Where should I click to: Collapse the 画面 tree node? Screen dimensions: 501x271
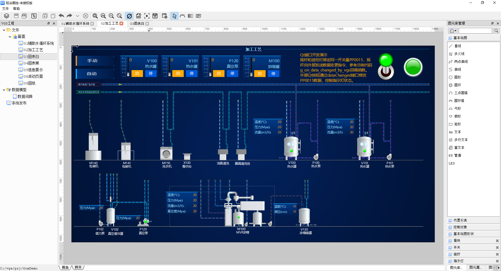[10, 37]
